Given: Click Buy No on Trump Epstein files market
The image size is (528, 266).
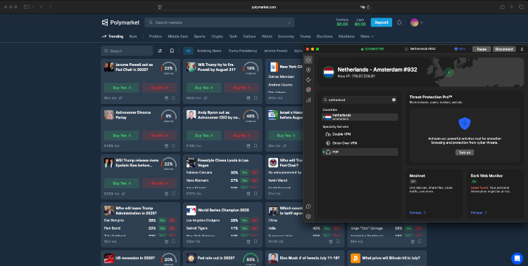Looking at the screenshot, I should point(159,183).
